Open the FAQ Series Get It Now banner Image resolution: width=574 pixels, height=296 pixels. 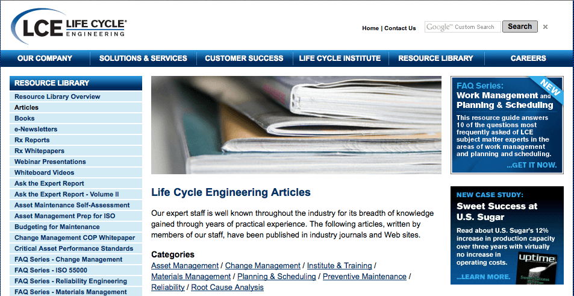tap(507, 125)
